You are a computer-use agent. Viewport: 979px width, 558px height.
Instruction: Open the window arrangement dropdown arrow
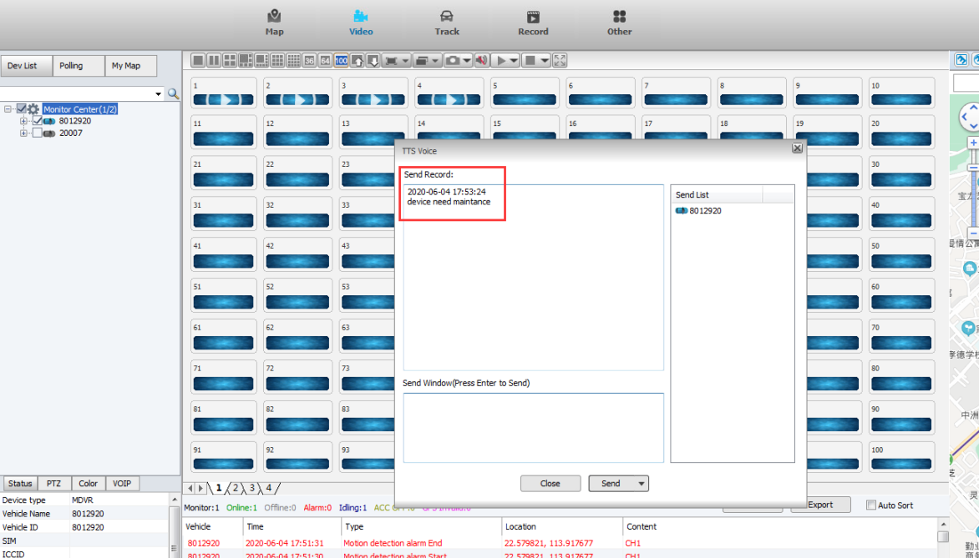(436, 61)
